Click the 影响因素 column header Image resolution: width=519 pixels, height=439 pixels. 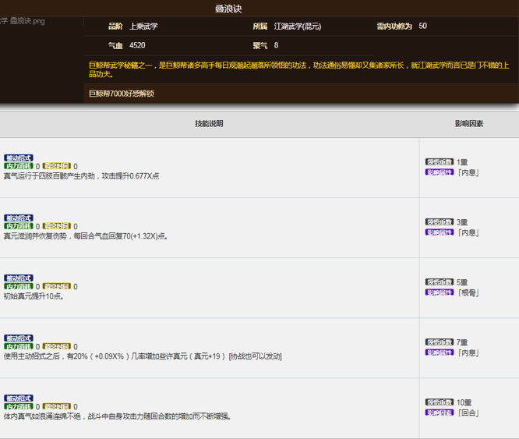click(469, 124)
